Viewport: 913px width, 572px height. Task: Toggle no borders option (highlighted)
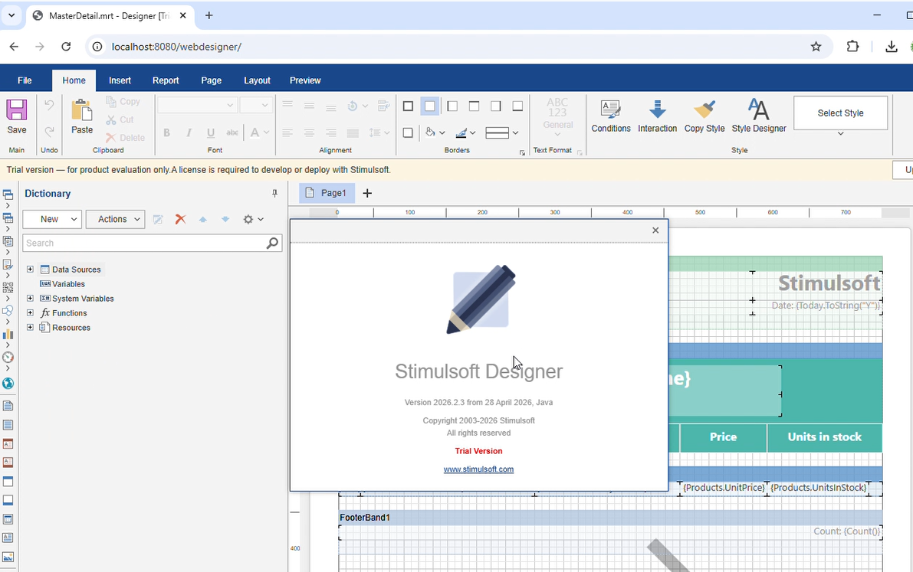pos(430,106)
